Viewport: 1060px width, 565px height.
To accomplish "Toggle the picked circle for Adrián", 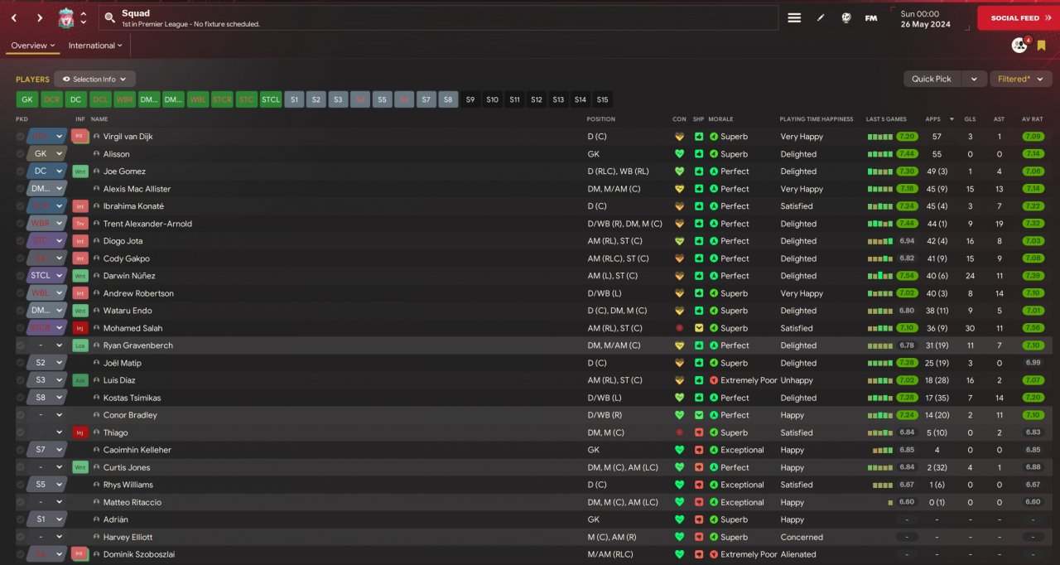I will tap(21, 519).
